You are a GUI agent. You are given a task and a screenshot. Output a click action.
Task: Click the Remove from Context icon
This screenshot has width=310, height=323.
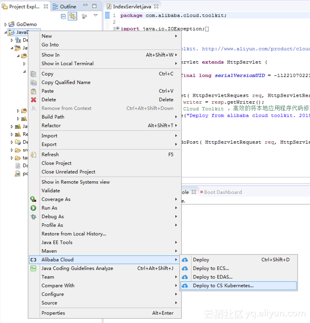point(34,108)
